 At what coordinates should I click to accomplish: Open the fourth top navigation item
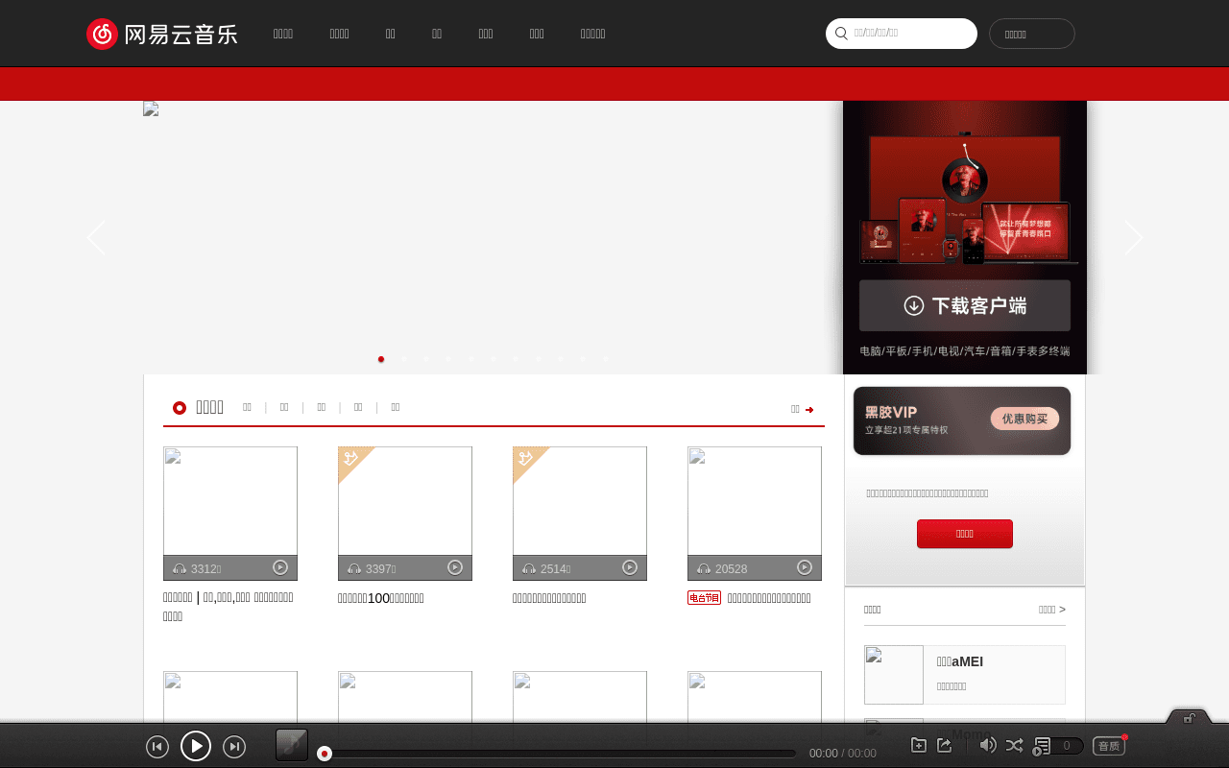[x=437, y=34]
